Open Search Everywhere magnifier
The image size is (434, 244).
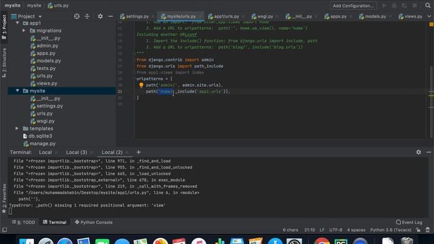point(428,5)
